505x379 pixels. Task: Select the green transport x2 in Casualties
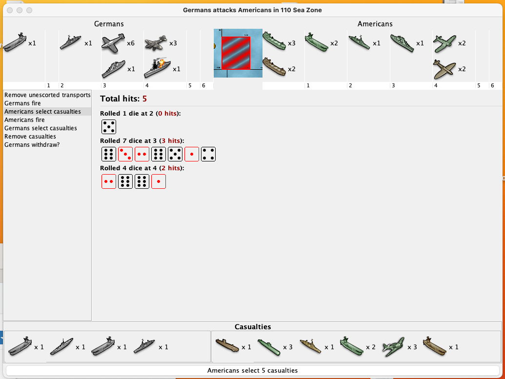(351, 347)
